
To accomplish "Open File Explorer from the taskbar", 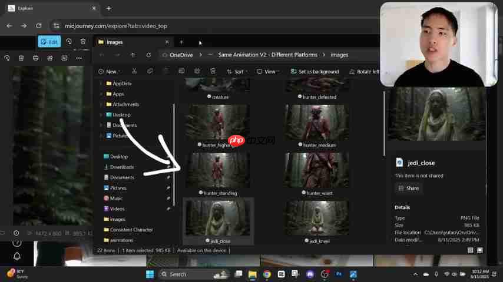I will click(253, 274).
